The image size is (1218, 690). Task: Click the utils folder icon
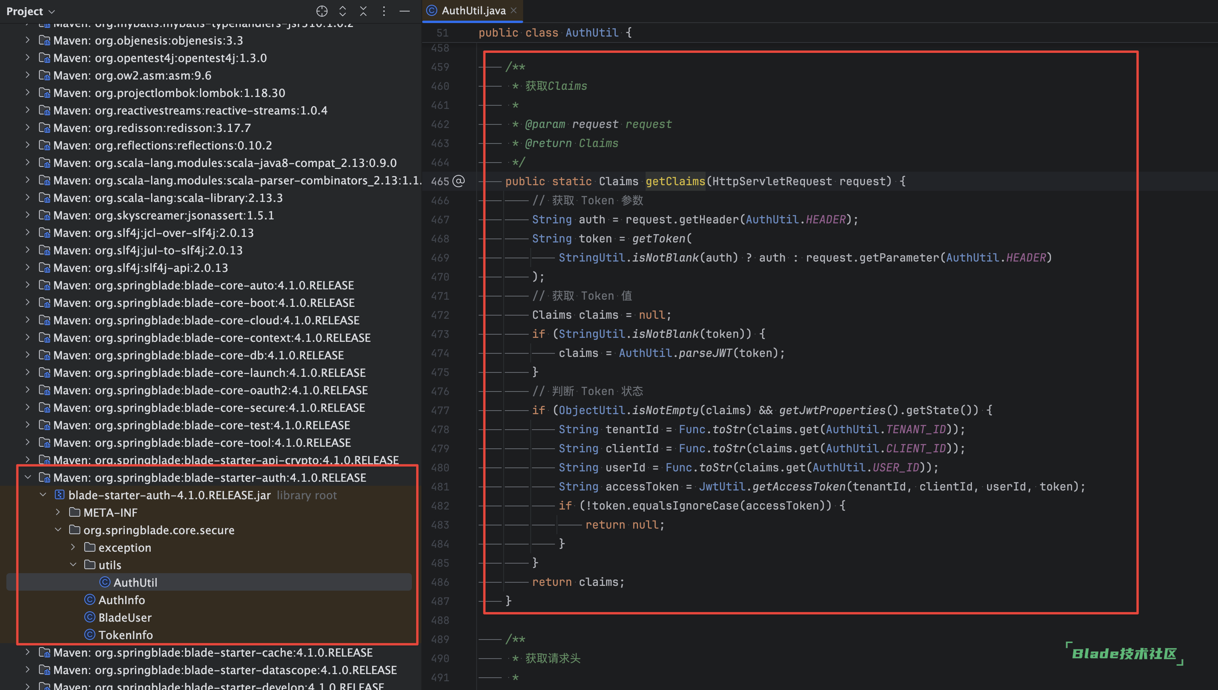pos(89,565)
